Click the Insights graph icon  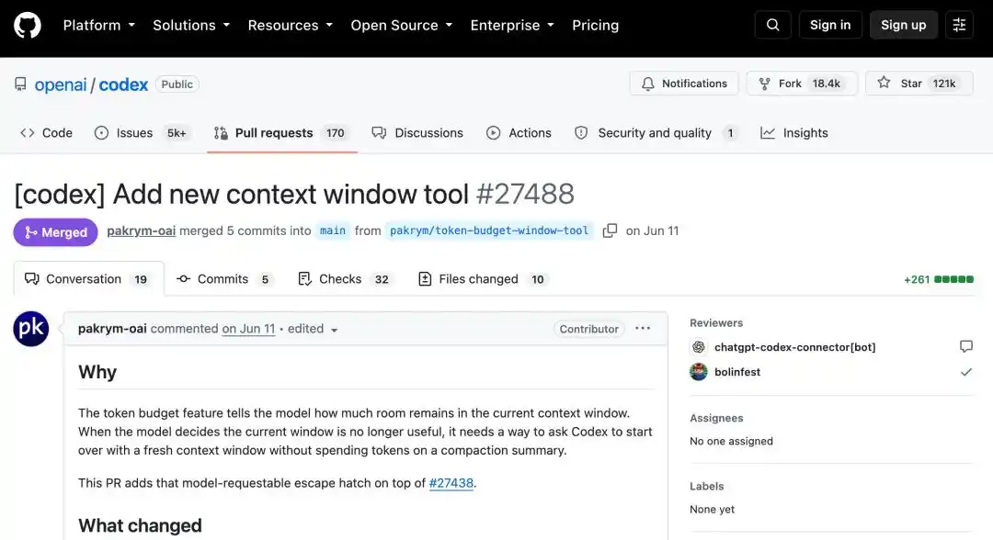[x=768, y=133]
